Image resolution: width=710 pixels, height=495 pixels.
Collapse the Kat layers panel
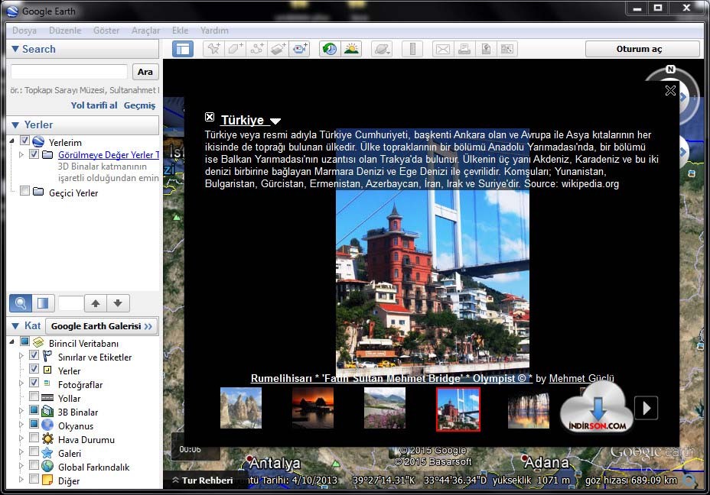pyautogui.click(x=15, y=326)
